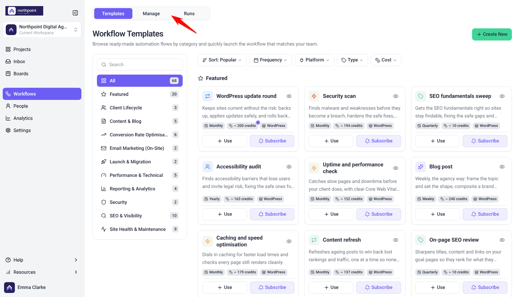Open Cost filter dropdown
This screenshot has height=297, width=520.
point(386,60)
